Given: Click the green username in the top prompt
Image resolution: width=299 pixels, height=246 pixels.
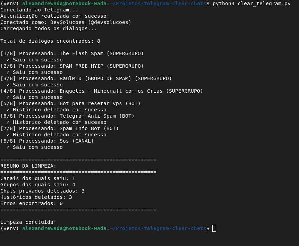Looking at the screenshot, I should point(64,3).
